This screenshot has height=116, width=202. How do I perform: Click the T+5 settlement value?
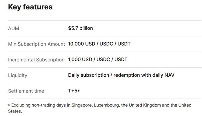72,91
